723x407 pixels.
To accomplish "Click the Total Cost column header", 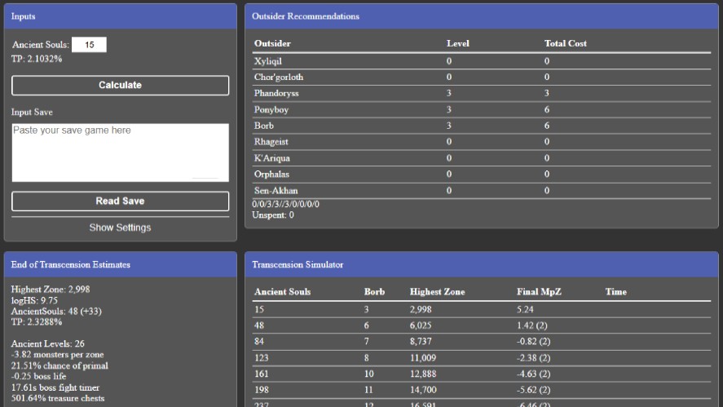I will pyautogui.click(x=566, y=43).
